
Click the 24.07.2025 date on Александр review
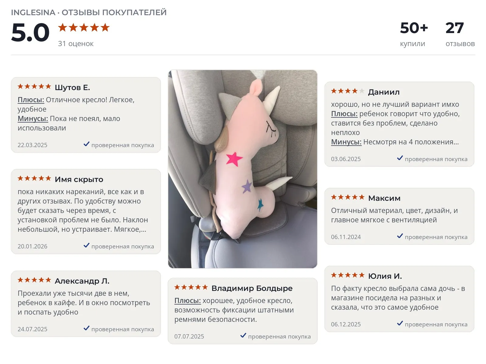tap(33, 329)
